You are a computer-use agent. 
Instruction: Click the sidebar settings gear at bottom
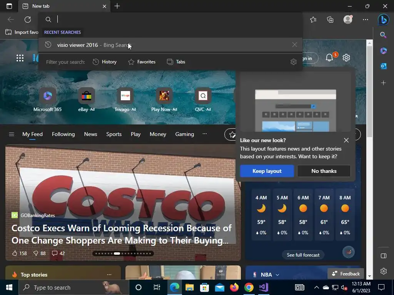pyautogui.click(x=384, y=271)
